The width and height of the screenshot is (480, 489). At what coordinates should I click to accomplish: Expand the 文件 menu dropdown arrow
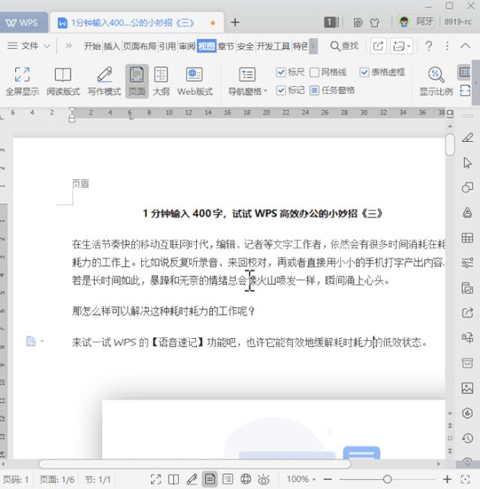tap(47, 46)
